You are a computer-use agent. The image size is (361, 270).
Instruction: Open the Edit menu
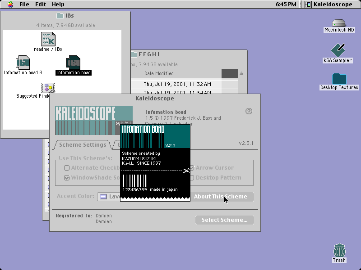[x=41, y=4]
